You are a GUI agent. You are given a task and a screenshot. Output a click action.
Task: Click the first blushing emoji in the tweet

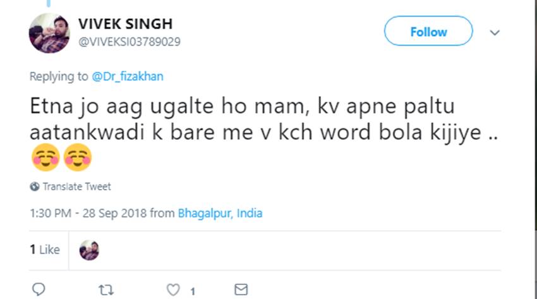pos(44,157)
